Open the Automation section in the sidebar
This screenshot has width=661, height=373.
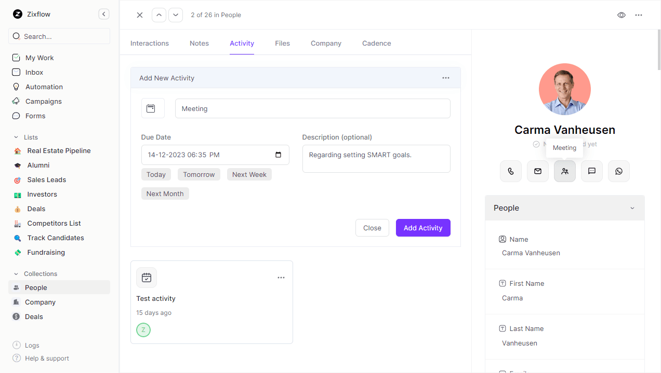point(43,87)
